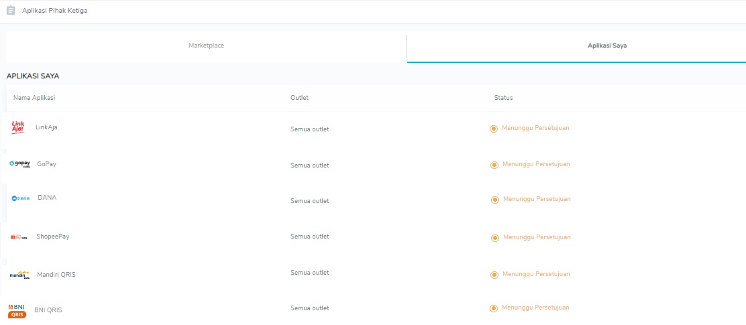Click the Status column header
Viewport: 746px width, 325px height.
tap(503, 98)
